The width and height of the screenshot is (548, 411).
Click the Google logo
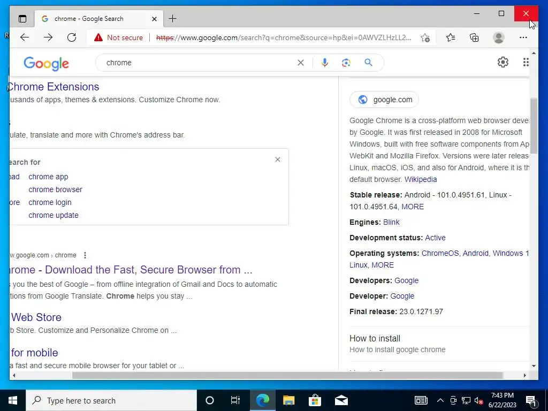46,63
